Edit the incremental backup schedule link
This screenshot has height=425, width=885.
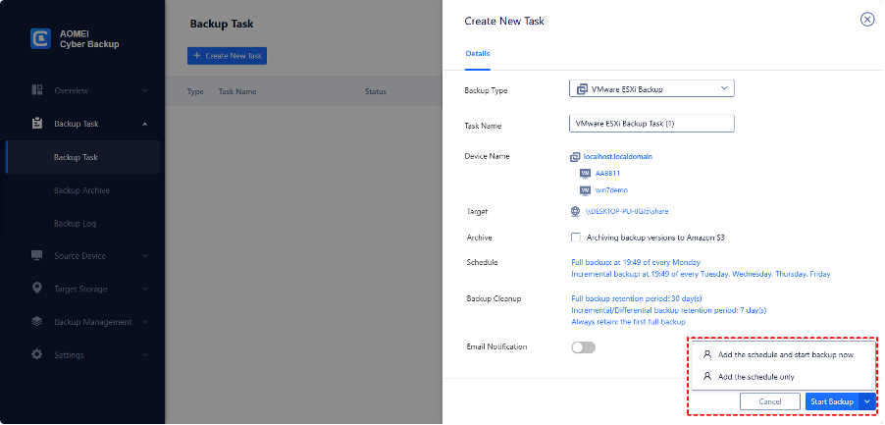click(701, 274)
